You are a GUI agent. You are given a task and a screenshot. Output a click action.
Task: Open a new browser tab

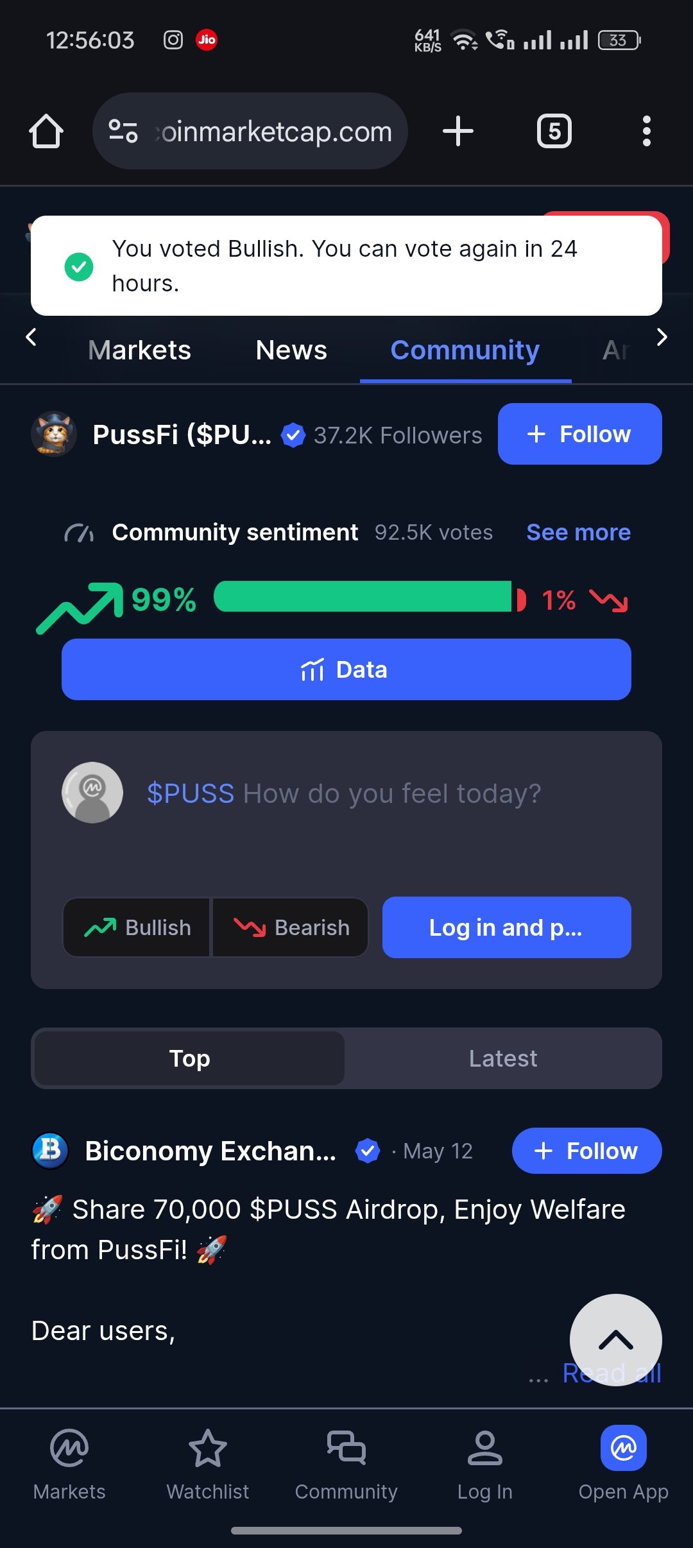[x=458, y=132]
